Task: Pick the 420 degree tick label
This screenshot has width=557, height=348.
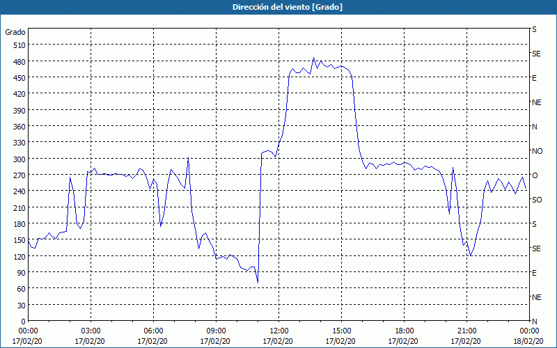Action: click(x=20, y=94)
